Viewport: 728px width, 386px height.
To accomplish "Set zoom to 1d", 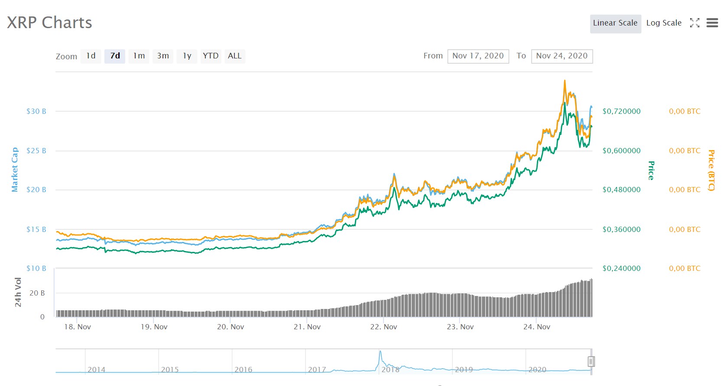I will point(91,56).
